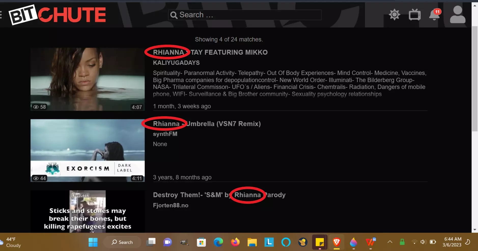This screenshot has width=478, height=251.
Task: Open the Destroy Them! S&M Parody title
Action: click(x=219, y=195)
